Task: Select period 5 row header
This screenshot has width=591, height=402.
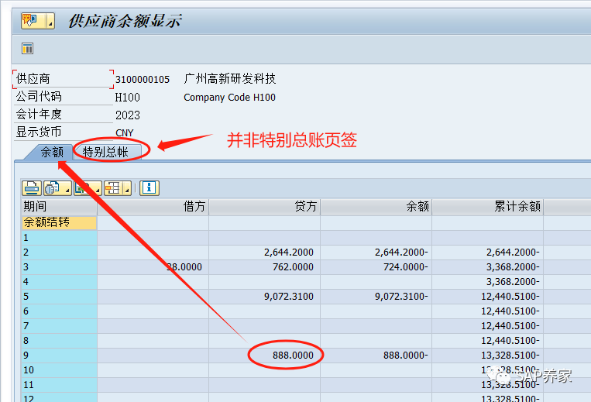Action: (59, 297)
